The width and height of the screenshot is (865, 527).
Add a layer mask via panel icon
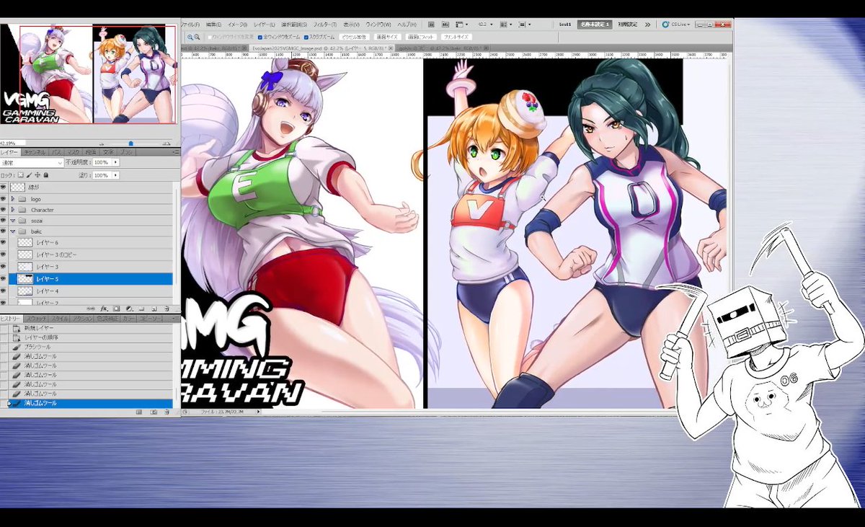point(115,308)
